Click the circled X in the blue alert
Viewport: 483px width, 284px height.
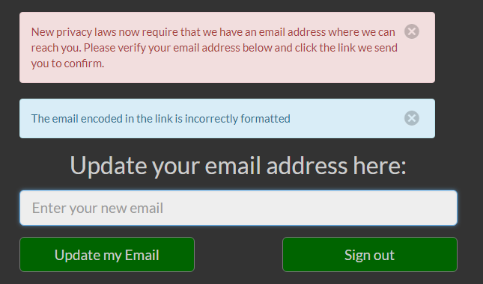pyautogui.click(x=412, y=118)
